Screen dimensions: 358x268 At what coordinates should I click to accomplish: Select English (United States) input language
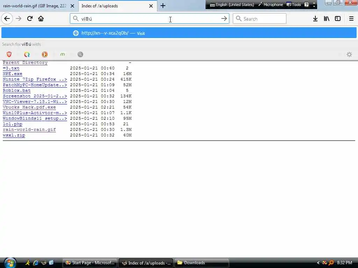click(x=232, y=5)
